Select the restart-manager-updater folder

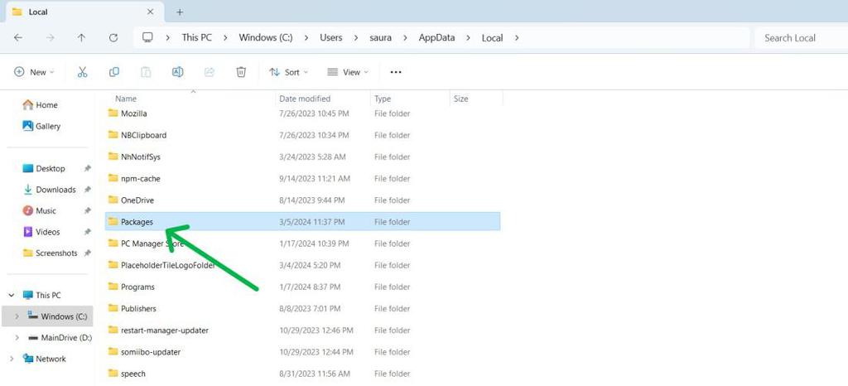[x=303, y=331]
